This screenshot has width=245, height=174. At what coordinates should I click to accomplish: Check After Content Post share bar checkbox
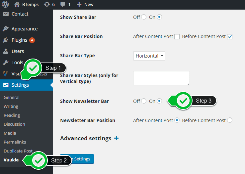(x=177, y=37)
